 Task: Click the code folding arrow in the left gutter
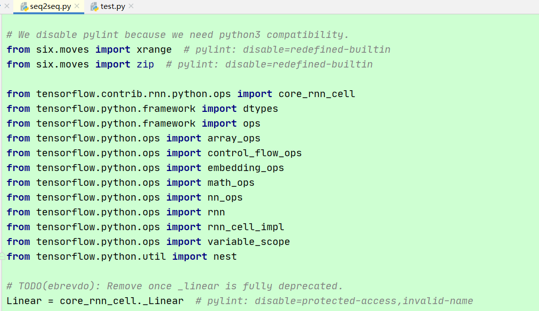coord(1,256)
